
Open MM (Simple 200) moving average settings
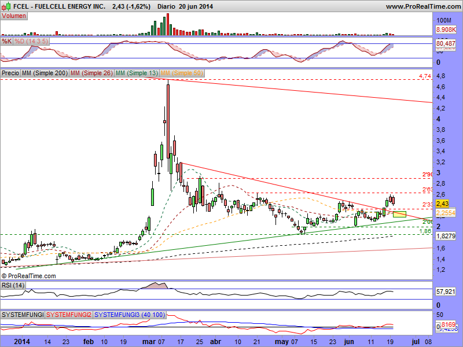(45, 73)
